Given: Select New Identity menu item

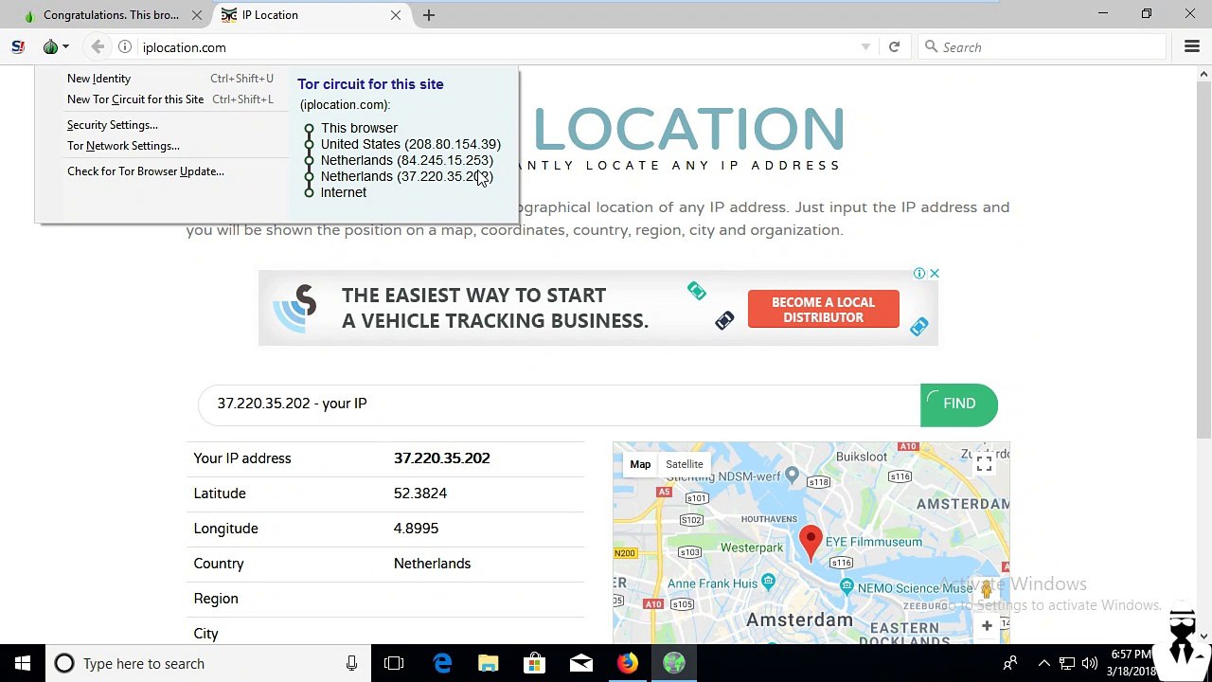Looking at the screenshot, I should coord(170,79).
